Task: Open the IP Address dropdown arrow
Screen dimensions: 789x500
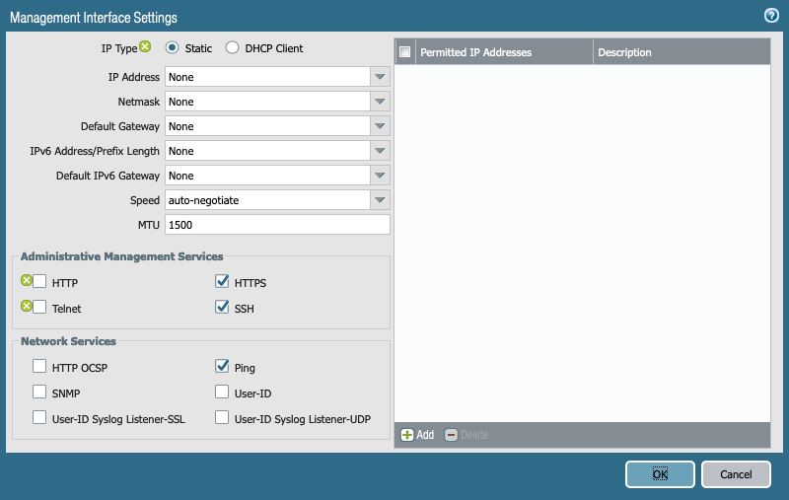Action: click(x=380, y=77)
